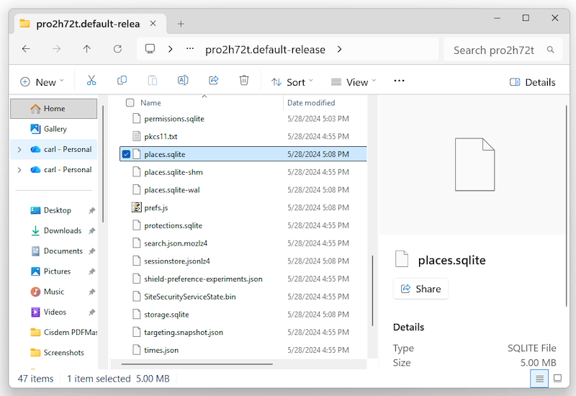The image size is (576, 396).
Task: Show hidden path via breadcrumb ellipsis
Action: [190, 48]
